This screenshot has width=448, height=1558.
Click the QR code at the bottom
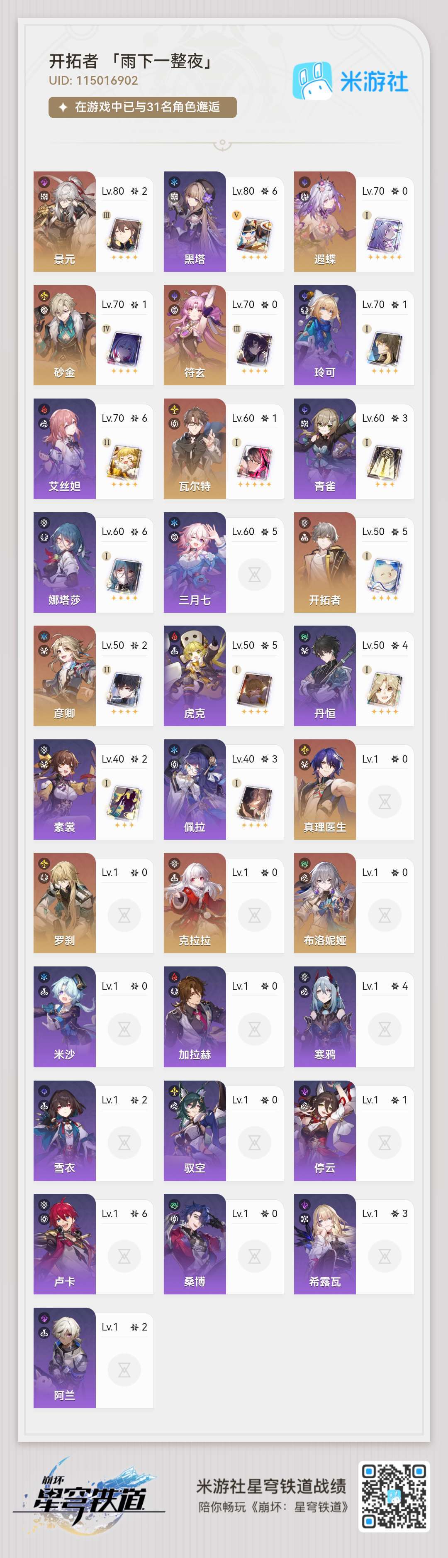pyautogui.click(x=394, y=1496)
